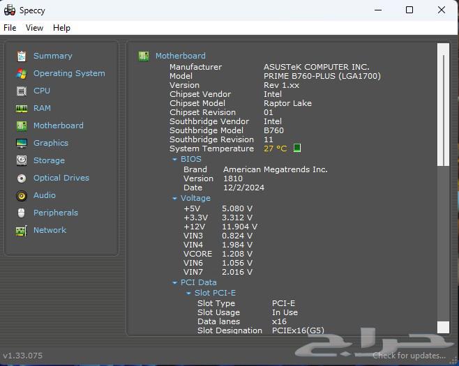Click the VIN7 reading 2.016 V
459x366 pixels.
pyautogui.click(x=236, y=272)
